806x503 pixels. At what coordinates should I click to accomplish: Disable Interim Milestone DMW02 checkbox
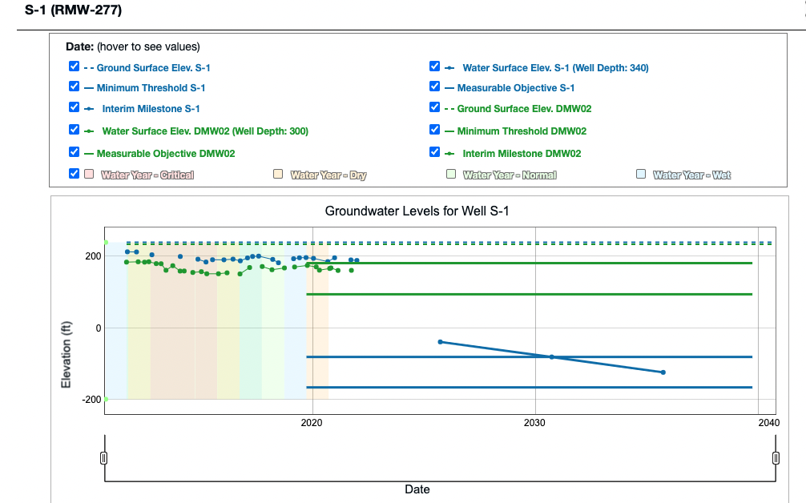pos(435,153)
